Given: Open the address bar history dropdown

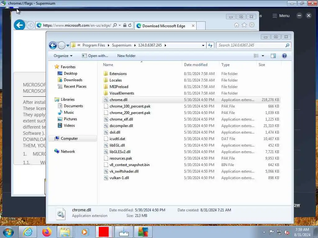Looking at the screenshot, I should point(203,45).
